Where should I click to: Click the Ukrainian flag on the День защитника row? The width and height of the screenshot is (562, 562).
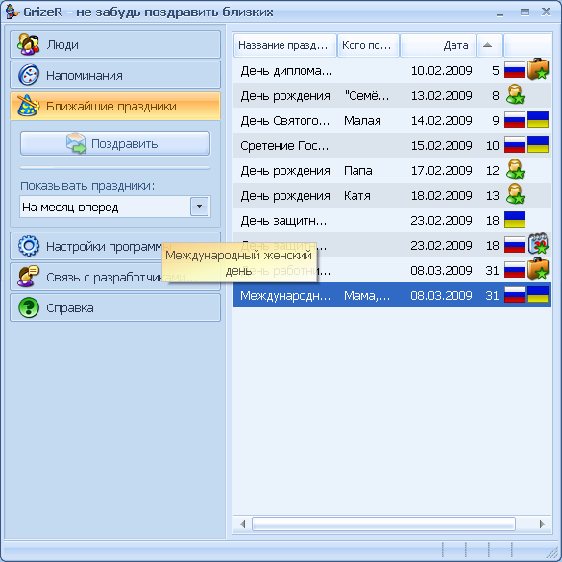[515, 219]
